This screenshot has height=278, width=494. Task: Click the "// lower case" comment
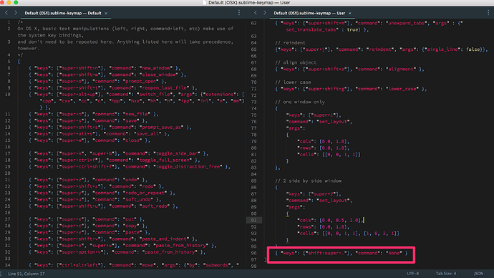(x=293, y=82)
